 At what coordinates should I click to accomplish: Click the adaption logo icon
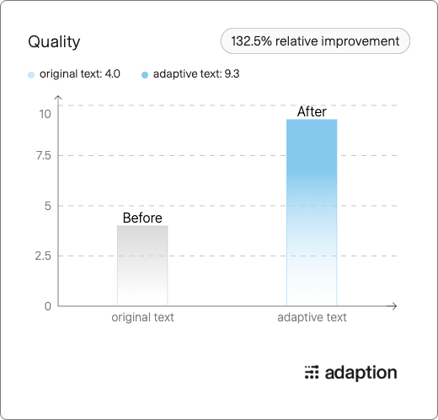point(312,372)
